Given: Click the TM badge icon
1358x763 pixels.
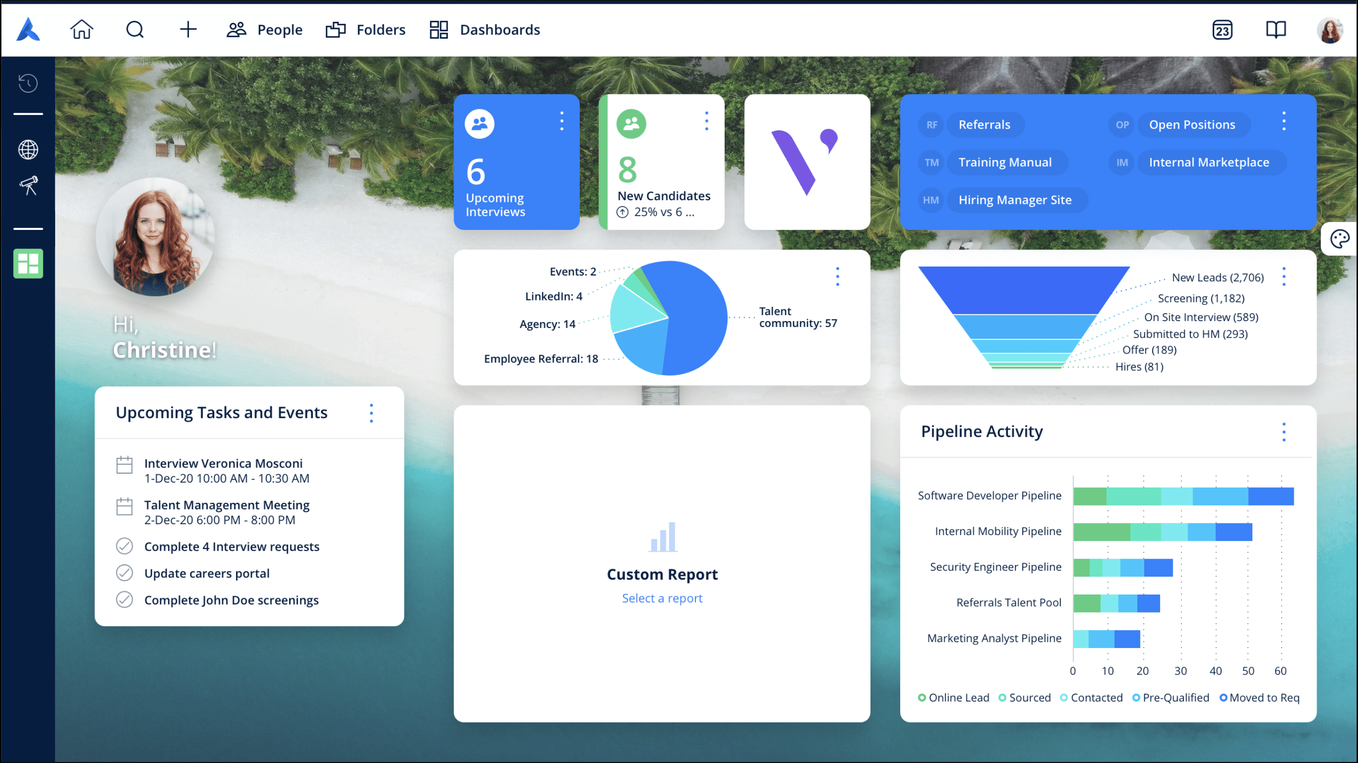Looking at the screenshot, I should pyautogui.click(x=932, y=163).
